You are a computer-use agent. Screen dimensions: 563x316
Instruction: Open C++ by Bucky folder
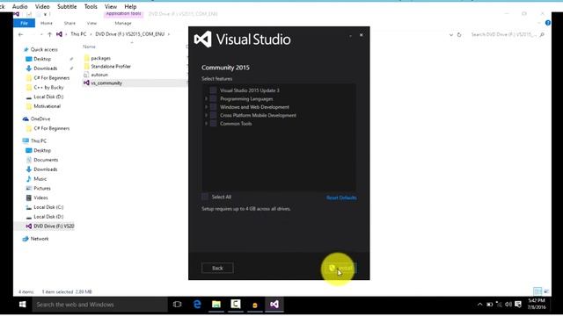click(45, 87)
